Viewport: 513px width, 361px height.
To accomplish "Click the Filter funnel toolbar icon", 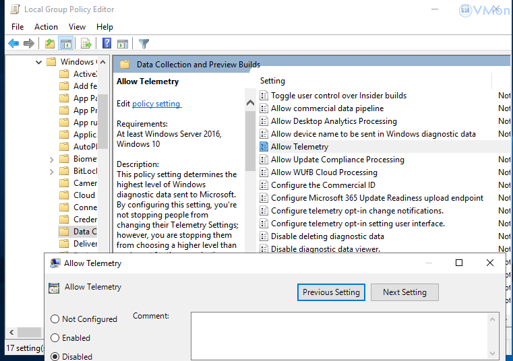I will coord(144,44).
